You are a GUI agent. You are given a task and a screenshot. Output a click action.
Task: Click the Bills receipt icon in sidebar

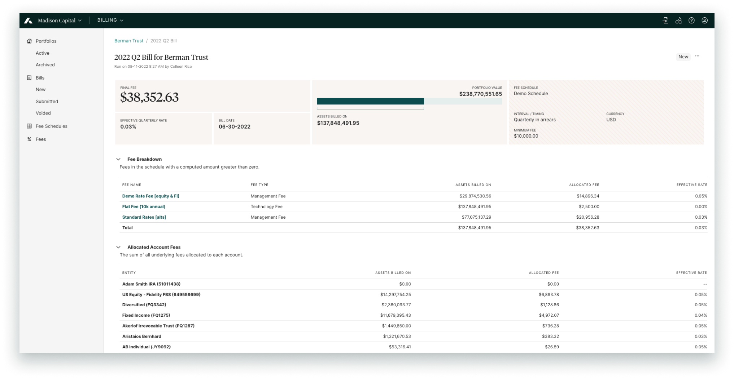click(29, 77)
